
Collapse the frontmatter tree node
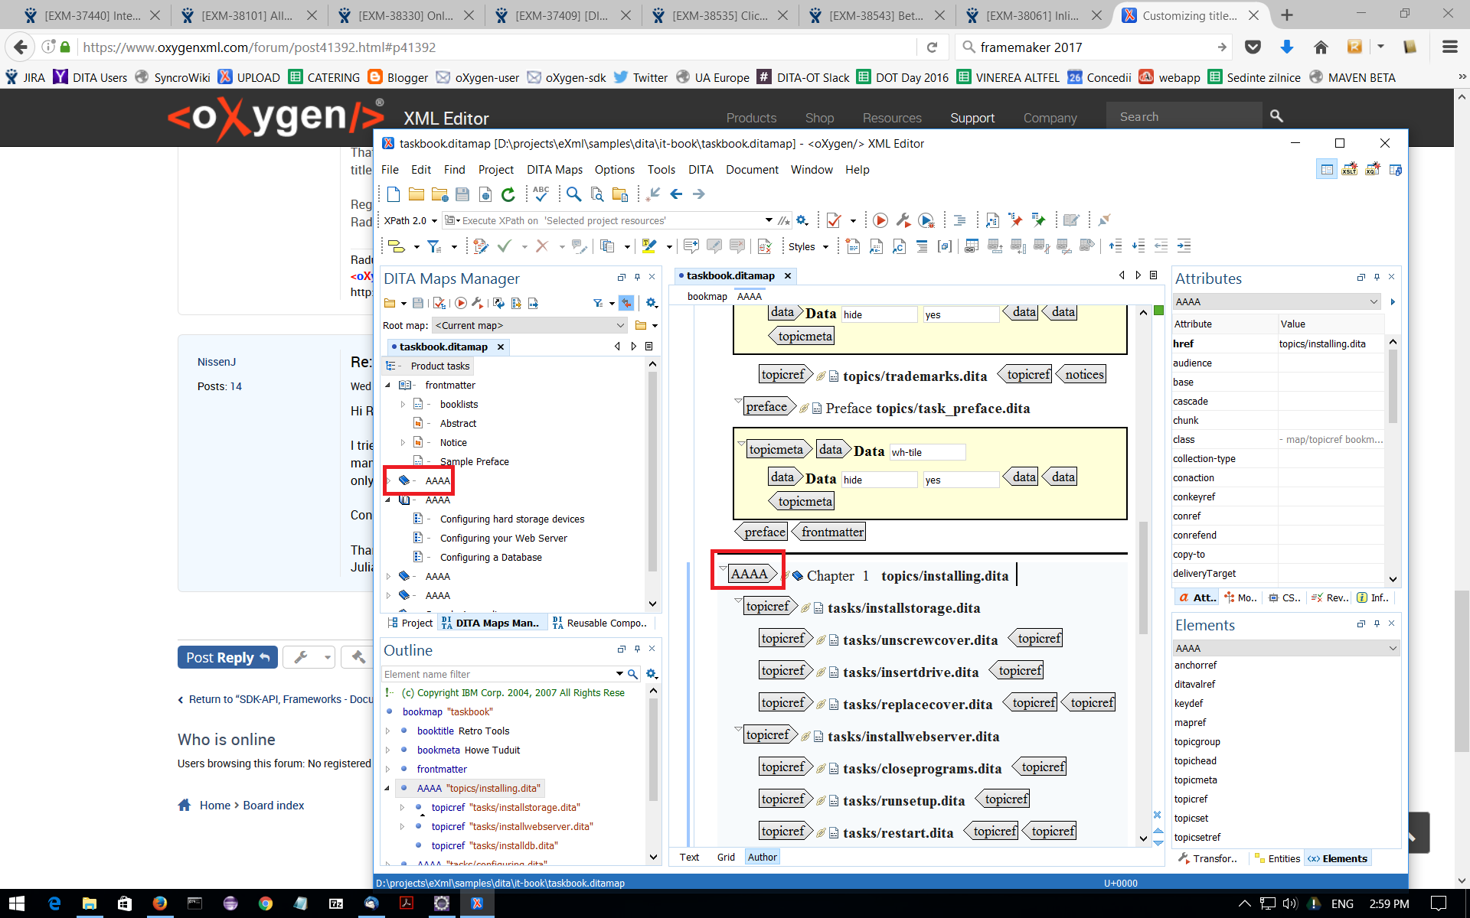pos(387,385)
